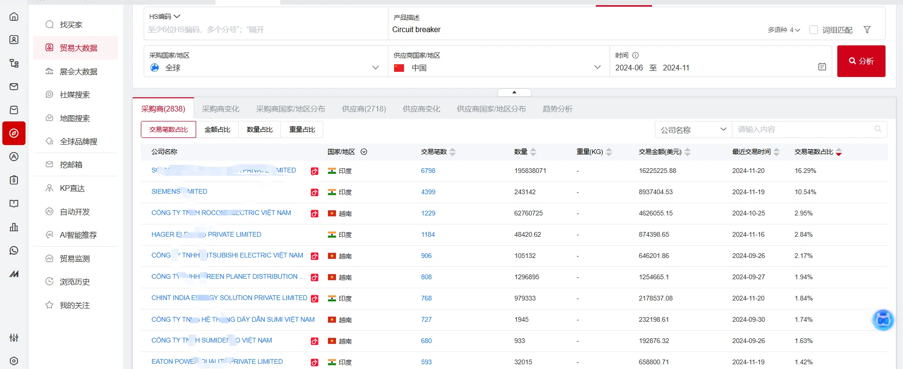
Task: Switch to 采购商国家/地区分布 tab
Action: click(291, 109)
